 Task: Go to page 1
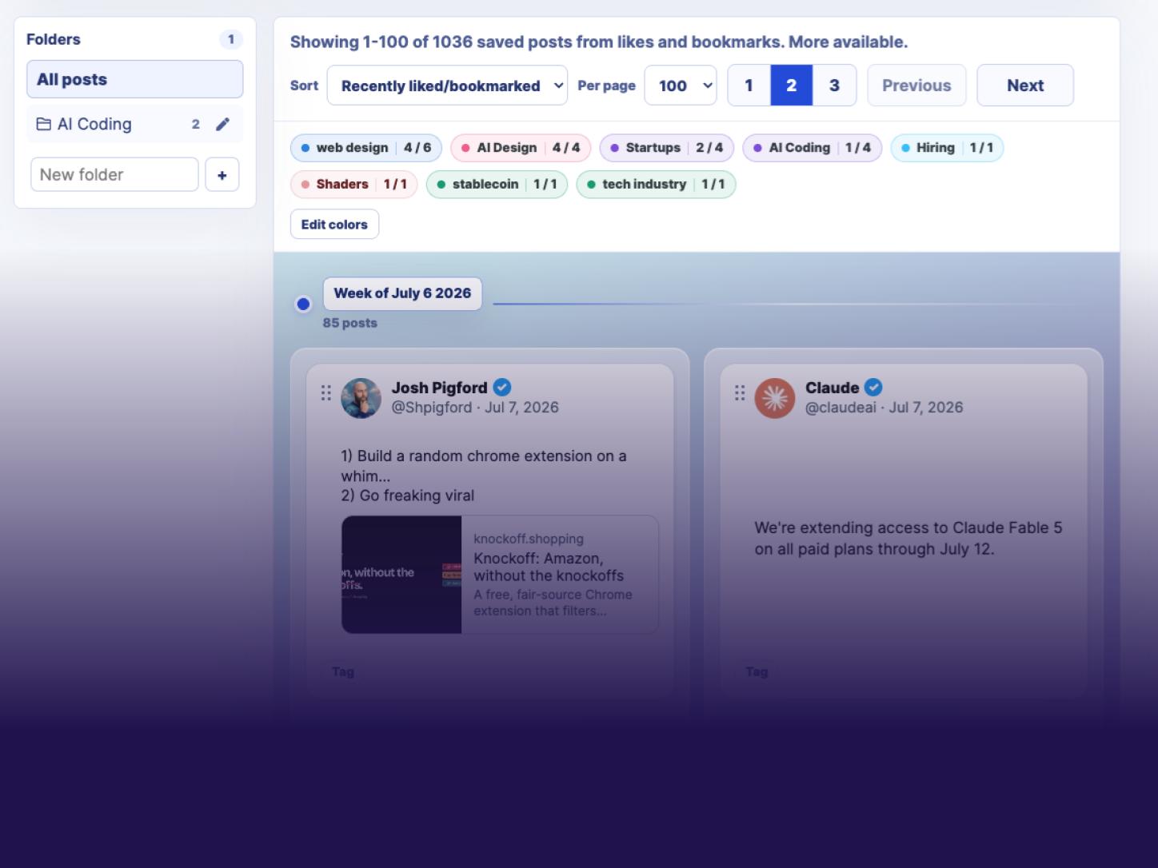(x=749, y=86)
